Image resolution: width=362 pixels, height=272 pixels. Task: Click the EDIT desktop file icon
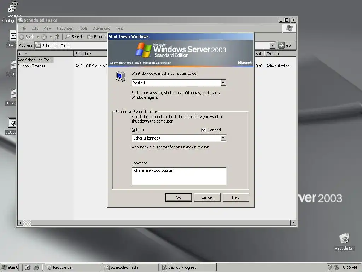(x=13, y=64)
